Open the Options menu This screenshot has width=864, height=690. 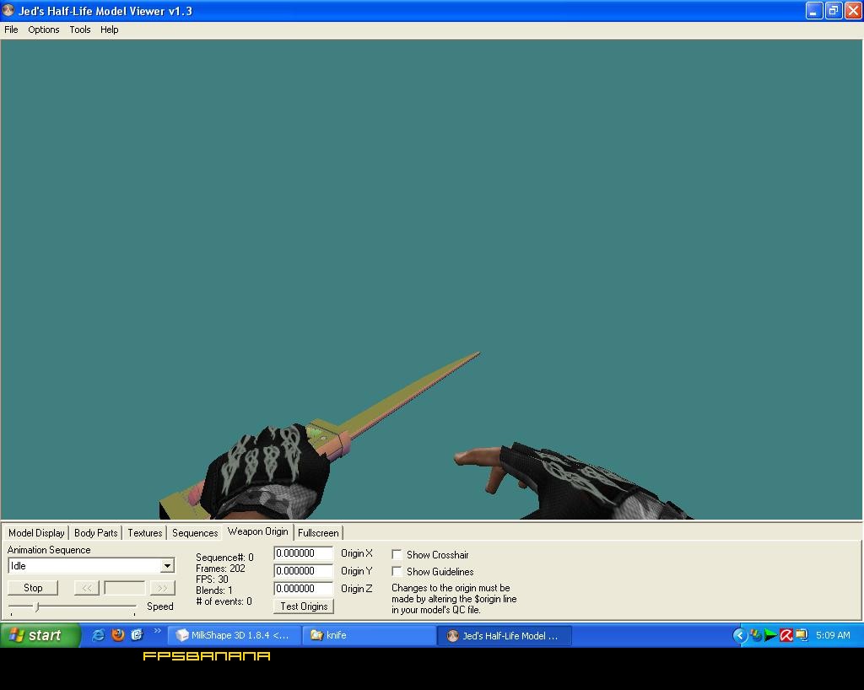[43, 30]
